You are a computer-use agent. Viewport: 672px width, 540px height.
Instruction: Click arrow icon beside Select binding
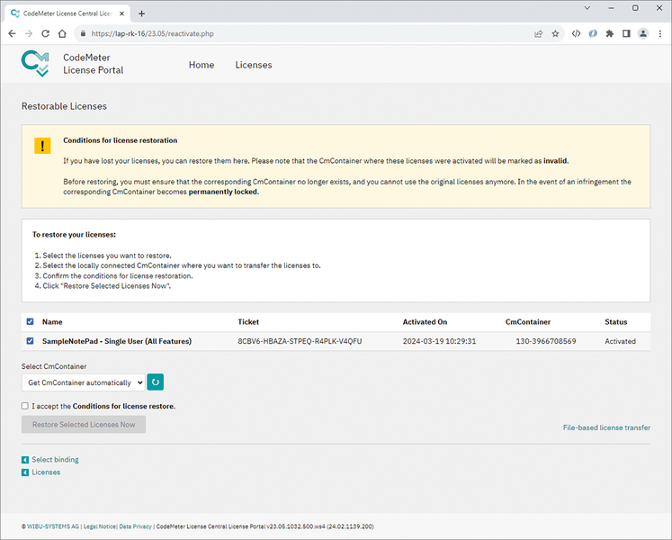[x=25, y=460]
